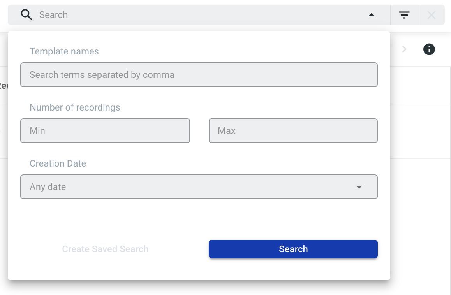The width and height of the screenshot is (451, 295).
Task: Click the Template names search terms field
Action: pyautogui.click(x=199, y=75)
